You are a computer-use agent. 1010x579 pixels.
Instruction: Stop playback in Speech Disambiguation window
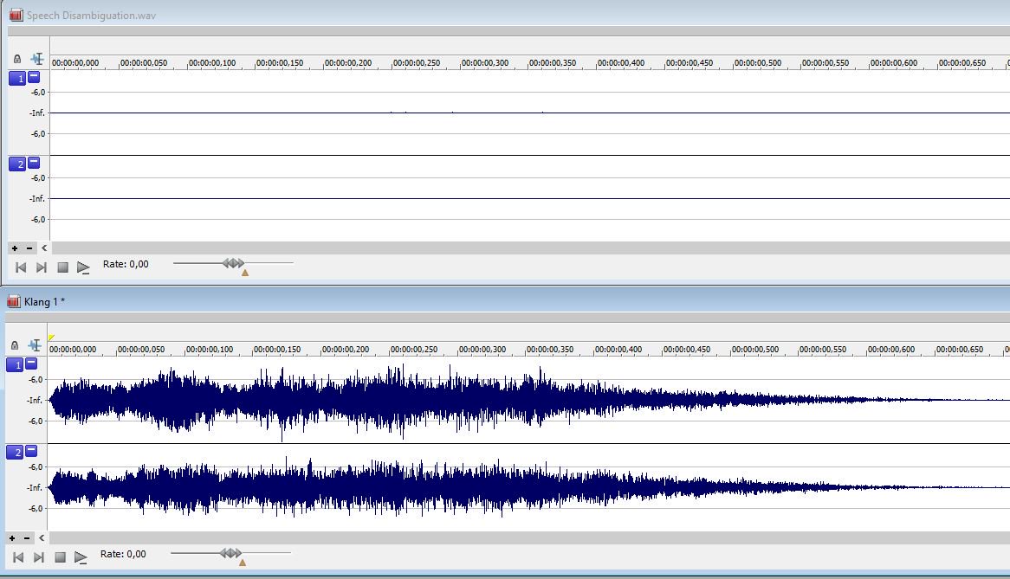click(62, 267)
